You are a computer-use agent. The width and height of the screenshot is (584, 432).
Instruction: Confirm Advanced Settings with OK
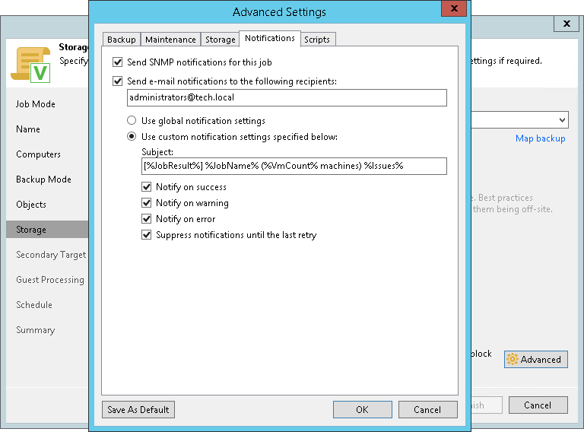coord(363,410)
